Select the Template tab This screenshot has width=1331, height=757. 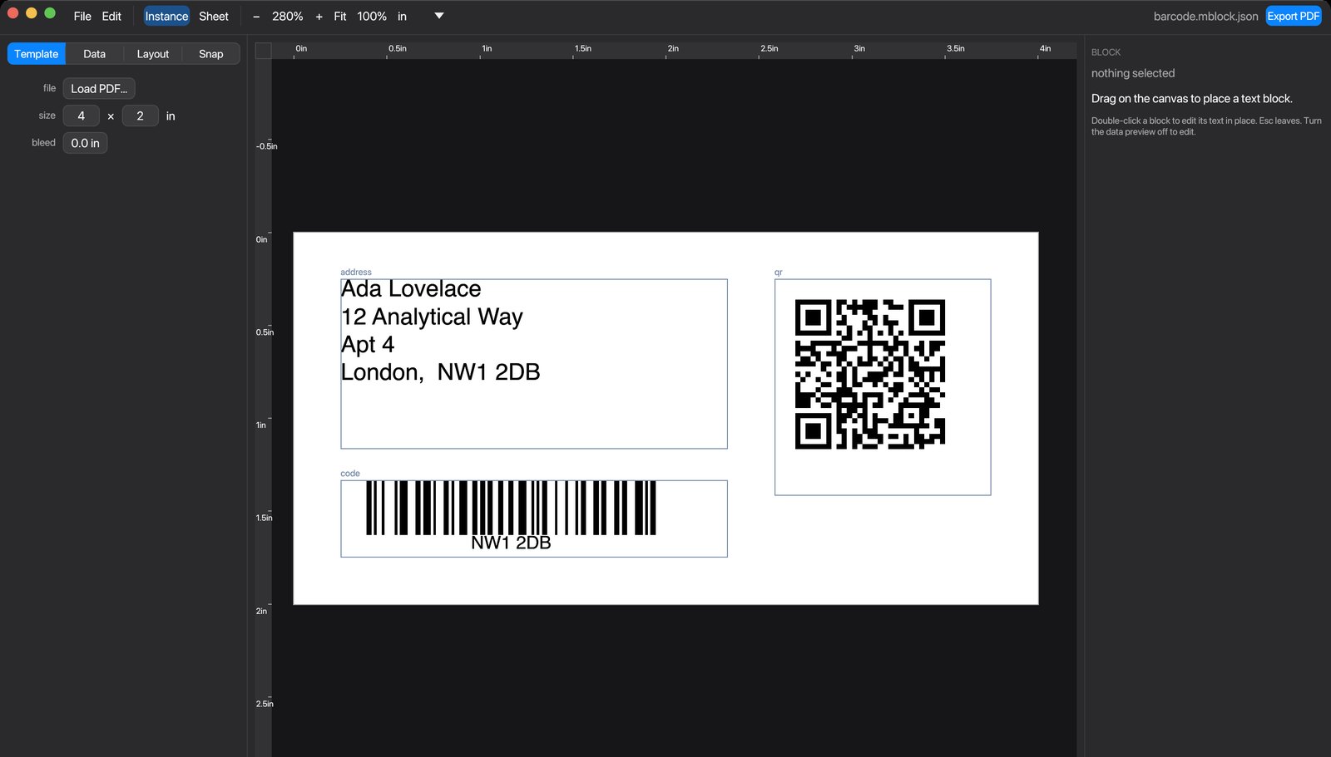click(x=37, y=54)
